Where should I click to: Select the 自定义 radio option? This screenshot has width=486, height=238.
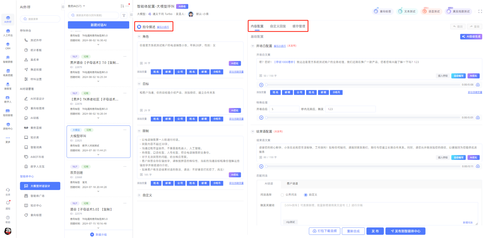tap(306, 195)
